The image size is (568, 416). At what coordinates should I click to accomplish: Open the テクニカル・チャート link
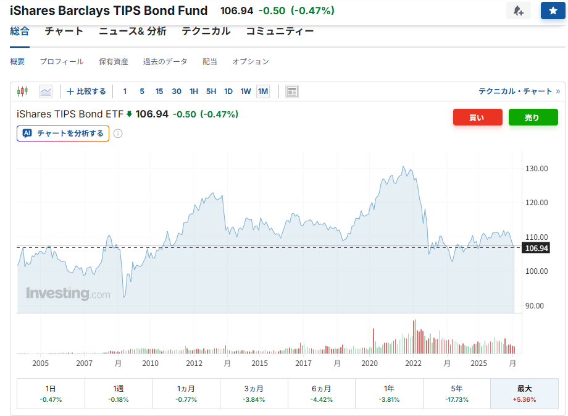[519, 91]
